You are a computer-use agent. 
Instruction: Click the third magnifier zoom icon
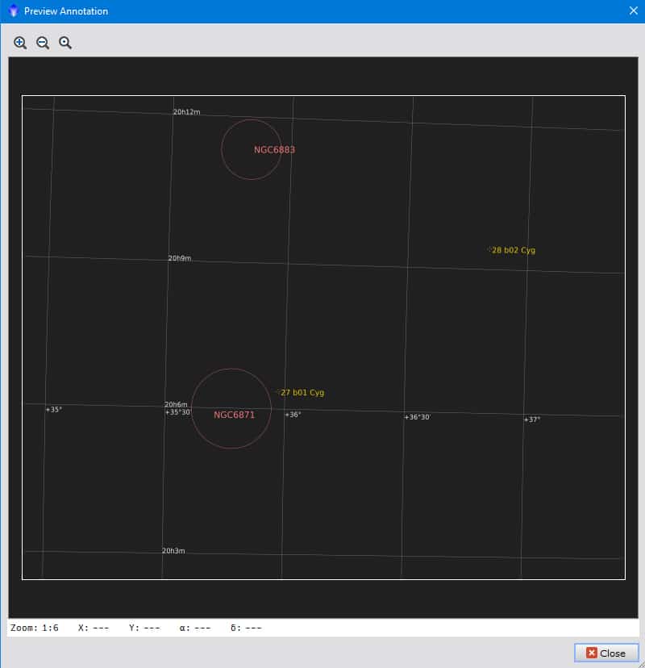click(65, 43)
